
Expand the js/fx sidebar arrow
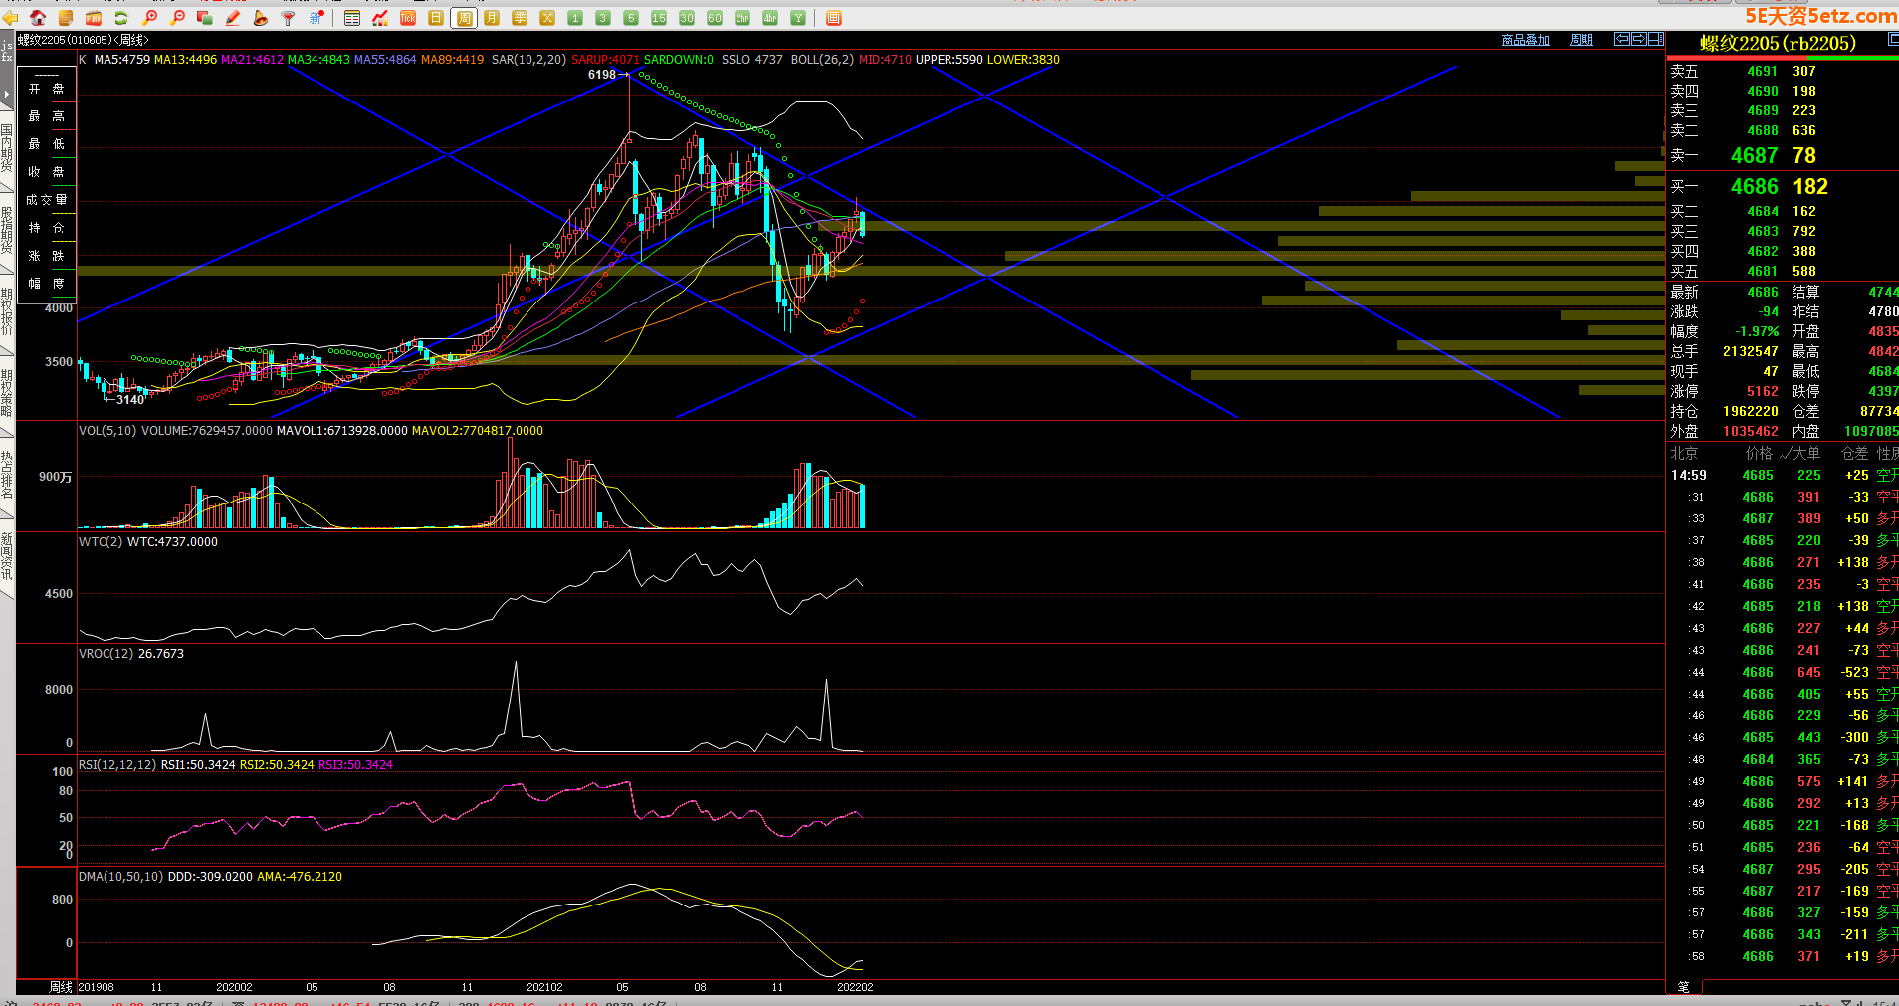click(7, 94)
